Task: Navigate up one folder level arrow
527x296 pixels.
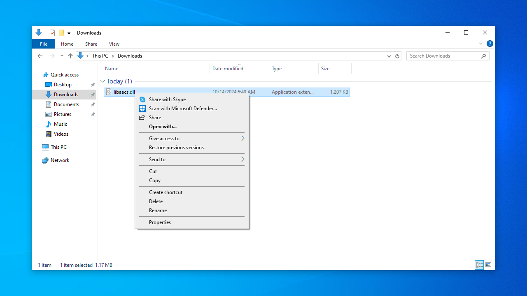Action: pyautogui.click(x=70, y=56)
